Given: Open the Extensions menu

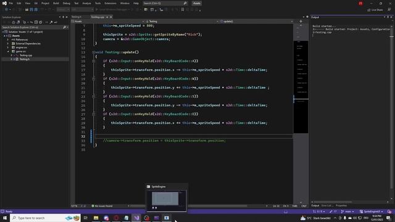Looking at the screenshot, I should (110, 3).
